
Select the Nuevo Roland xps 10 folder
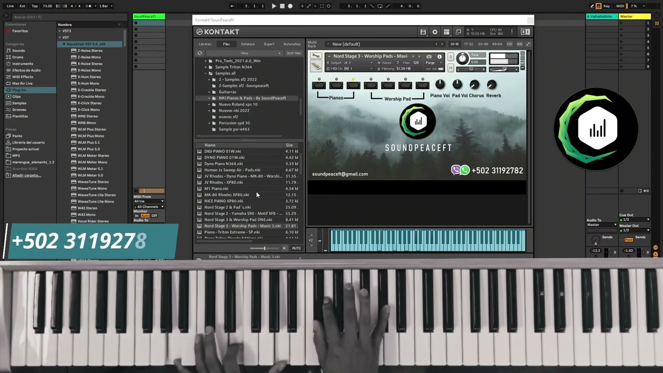tap(238, 104)
